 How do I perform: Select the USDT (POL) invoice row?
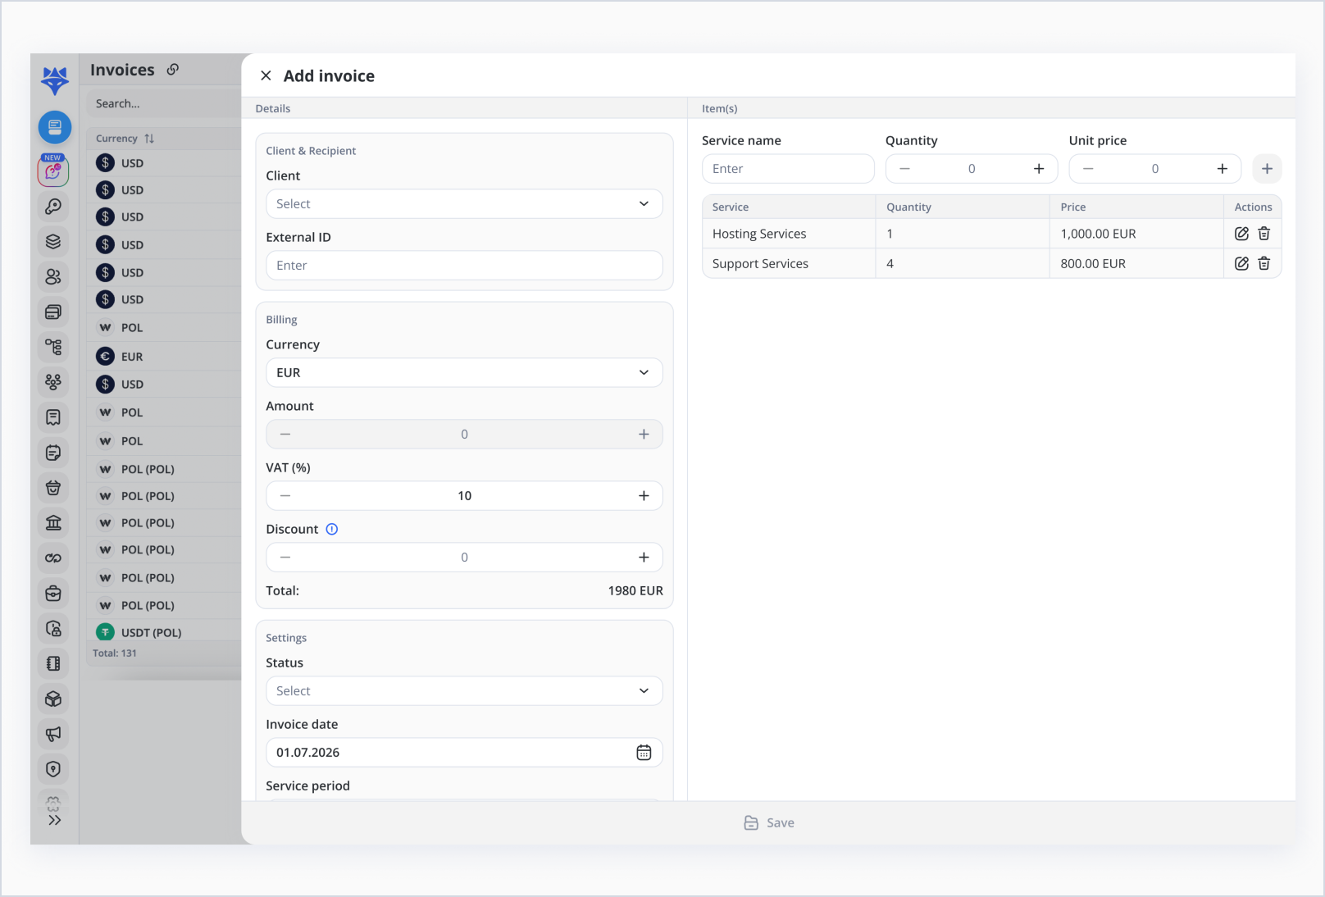pos(164,632)
